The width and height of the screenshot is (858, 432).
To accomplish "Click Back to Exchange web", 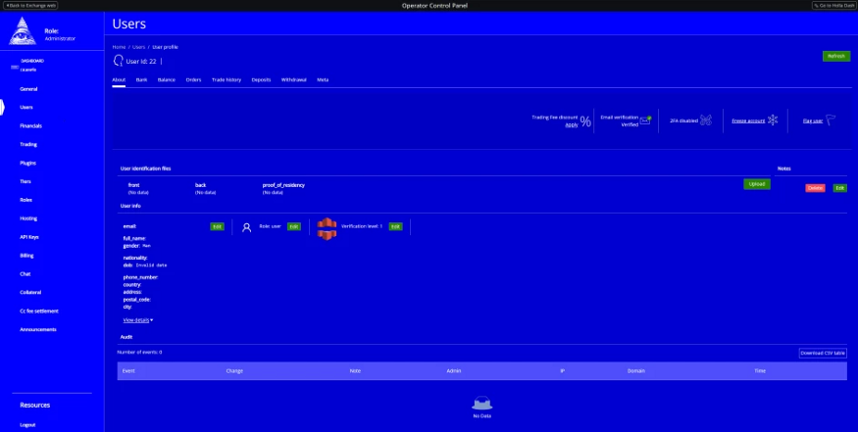I will (30, 5).
